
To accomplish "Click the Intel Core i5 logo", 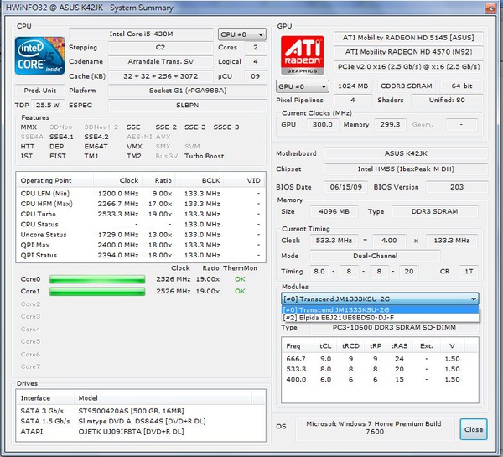I will click(39, 56).
